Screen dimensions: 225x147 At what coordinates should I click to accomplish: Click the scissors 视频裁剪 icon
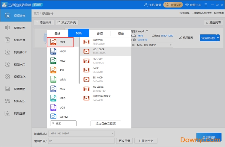(181, 38)
